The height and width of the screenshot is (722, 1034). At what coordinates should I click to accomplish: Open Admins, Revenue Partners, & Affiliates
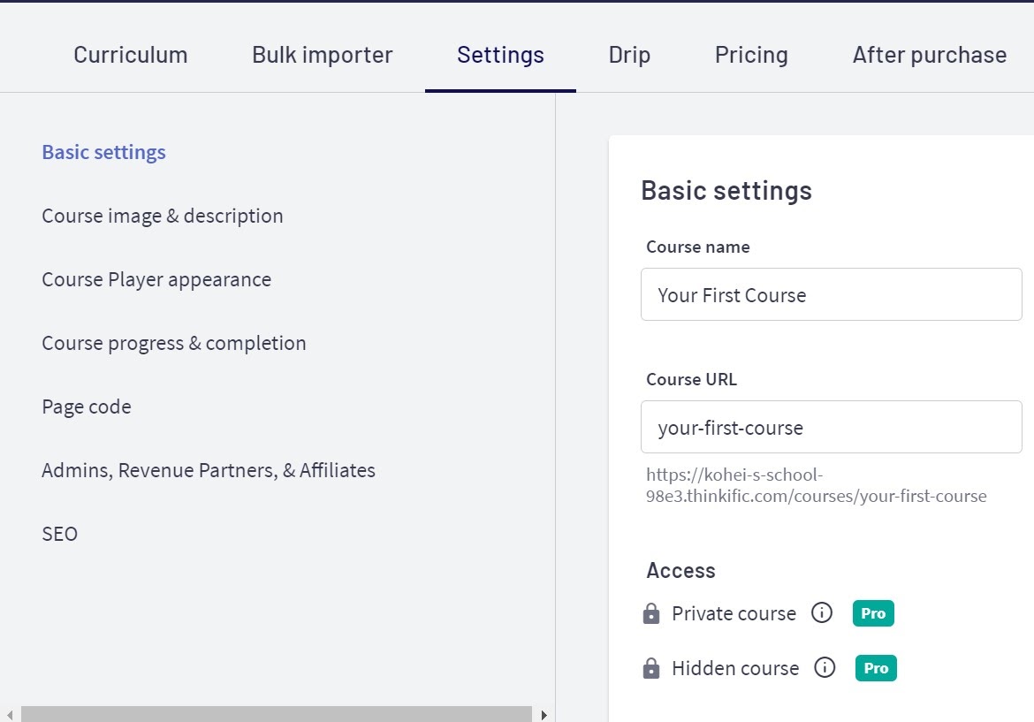tap(209, 470)
